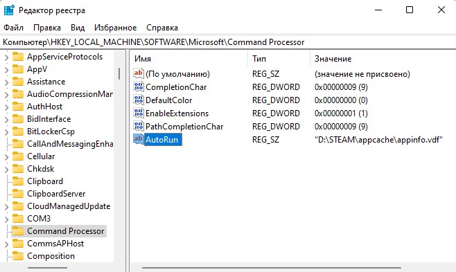Expand the CommsAPHost key
Image resolution: width=456 pixels, height=272 pixels.
(x=6, y=244)
